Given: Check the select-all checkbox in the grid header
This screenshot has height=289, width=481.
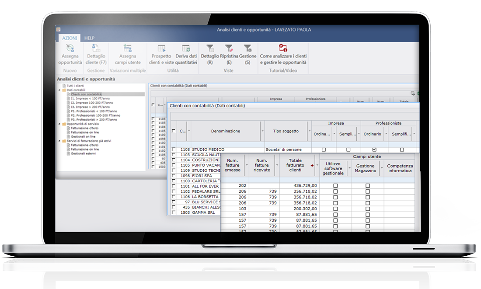Looking at the screenshot, I should [174, 131].
